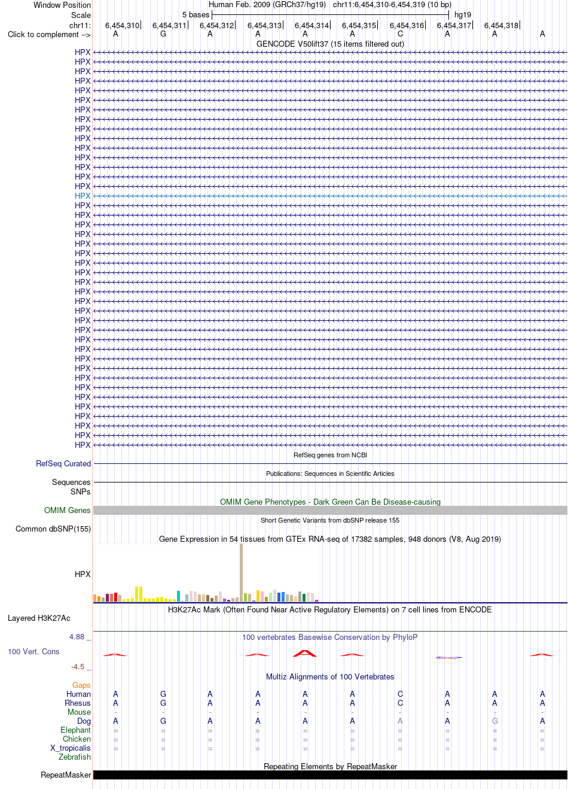Open OMIM Gene Phenotypes track title
The width and height of the screenshot is (568, 789).
tap(330, 502)
